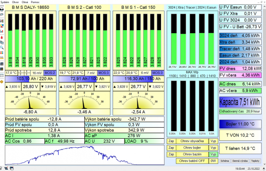Switch off Ohrev bazén using Vyp

213,154
